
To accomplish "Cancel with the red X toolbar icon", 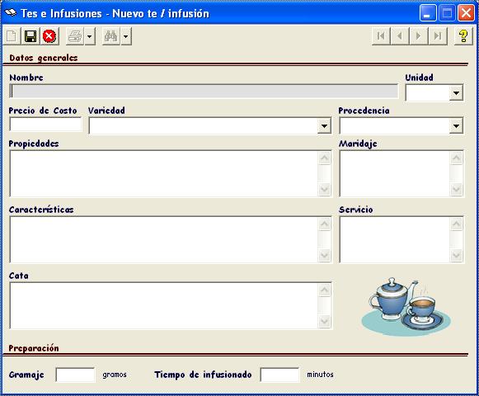I will tap(49, 36).
